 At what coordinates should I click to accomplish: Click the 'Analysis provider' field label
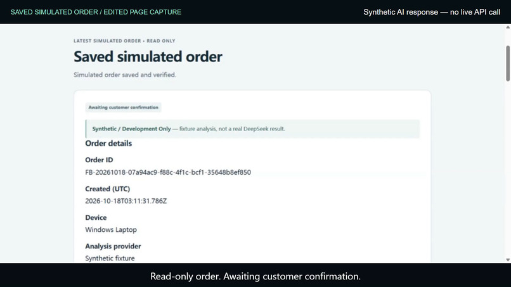click(x=113, y=246)
